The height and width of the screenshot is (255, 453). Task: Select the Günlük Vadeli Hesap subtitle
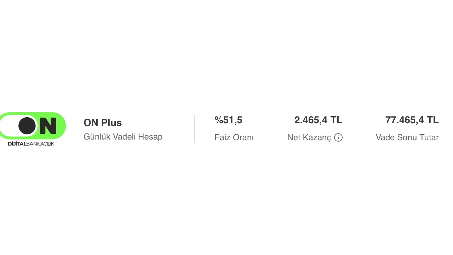123,137
